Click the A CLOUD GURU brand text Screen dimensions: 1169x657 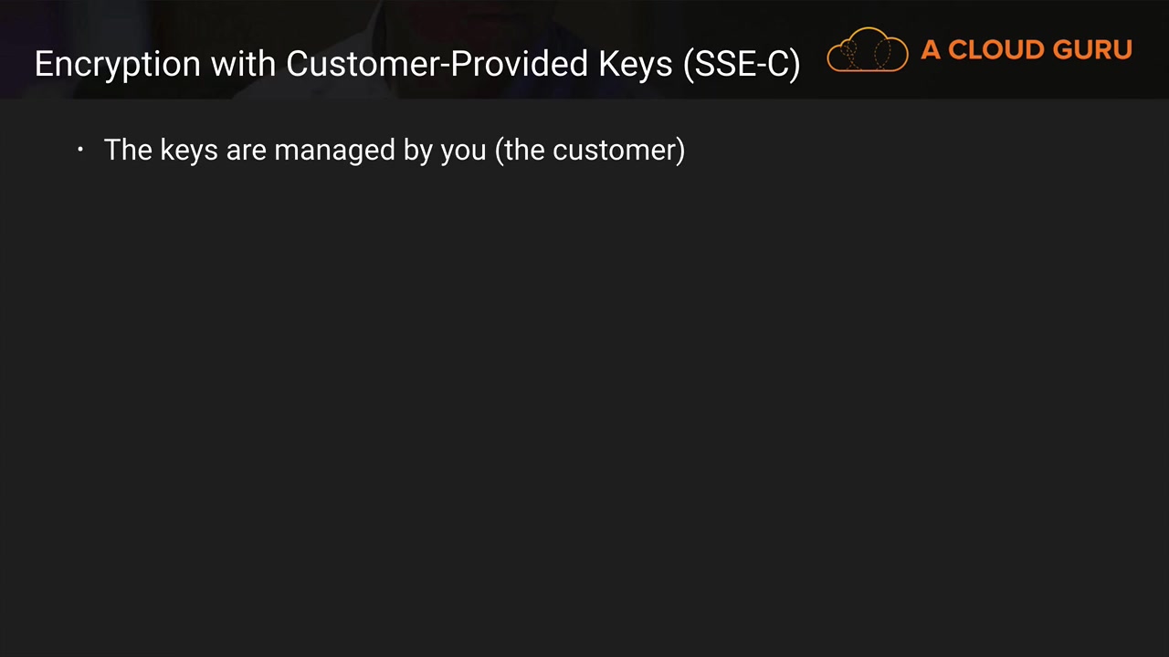click(1026, 50)
